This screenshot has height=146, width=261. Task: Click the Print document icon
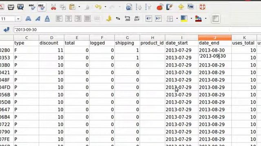pos(11,7)
